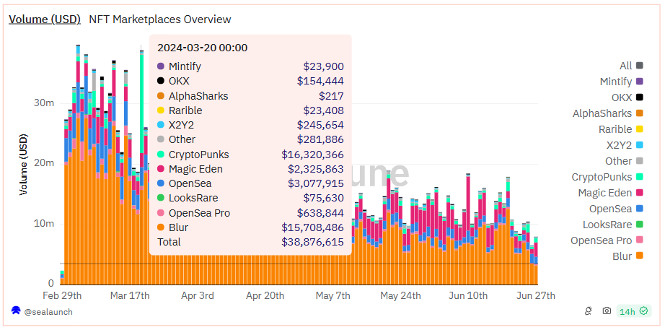Click the sealaunch avatar logo
665x330 pixels.
coord(16,311)
